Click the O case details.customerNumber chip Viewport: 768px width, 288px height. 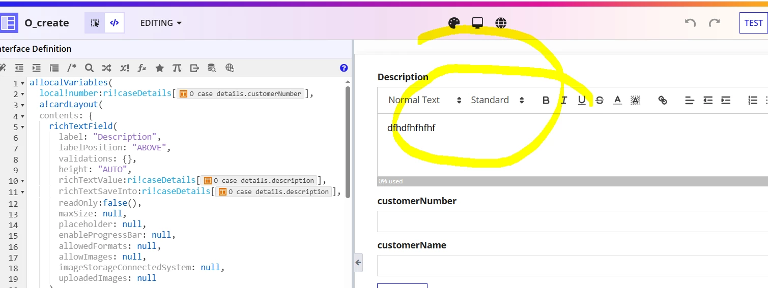coord(240,93)
